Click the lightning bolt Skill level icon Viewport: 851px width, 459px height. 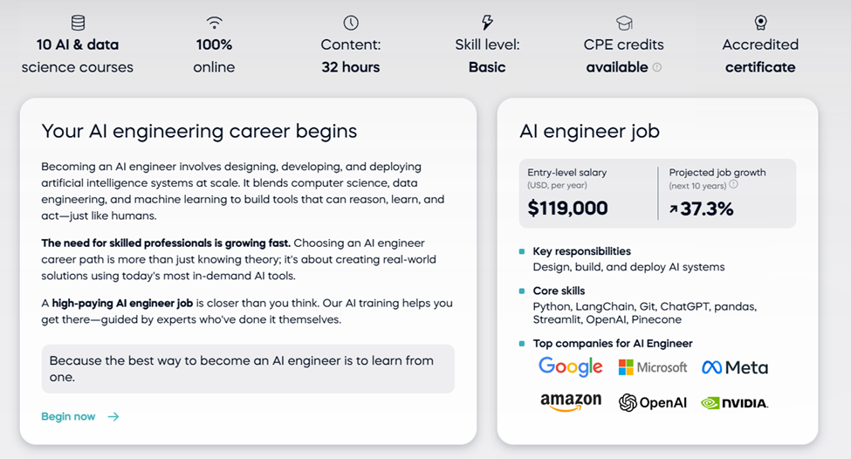tap(487, 23)
